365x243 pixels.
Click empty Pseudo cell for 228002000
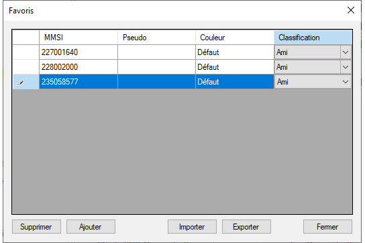click(156, 67)
